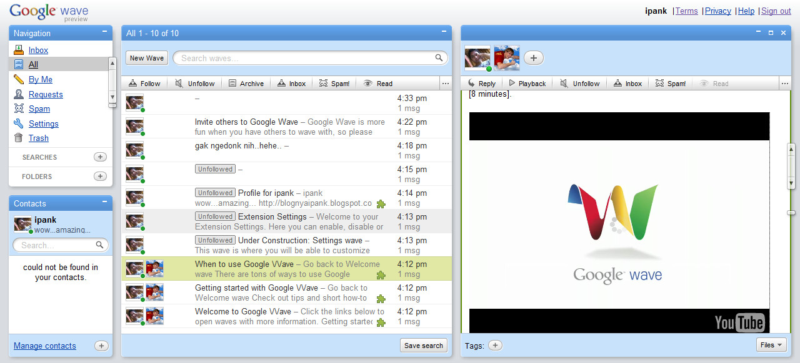Click the person icon next to Requests
The image size is (800, 363).
pos(19,94)
